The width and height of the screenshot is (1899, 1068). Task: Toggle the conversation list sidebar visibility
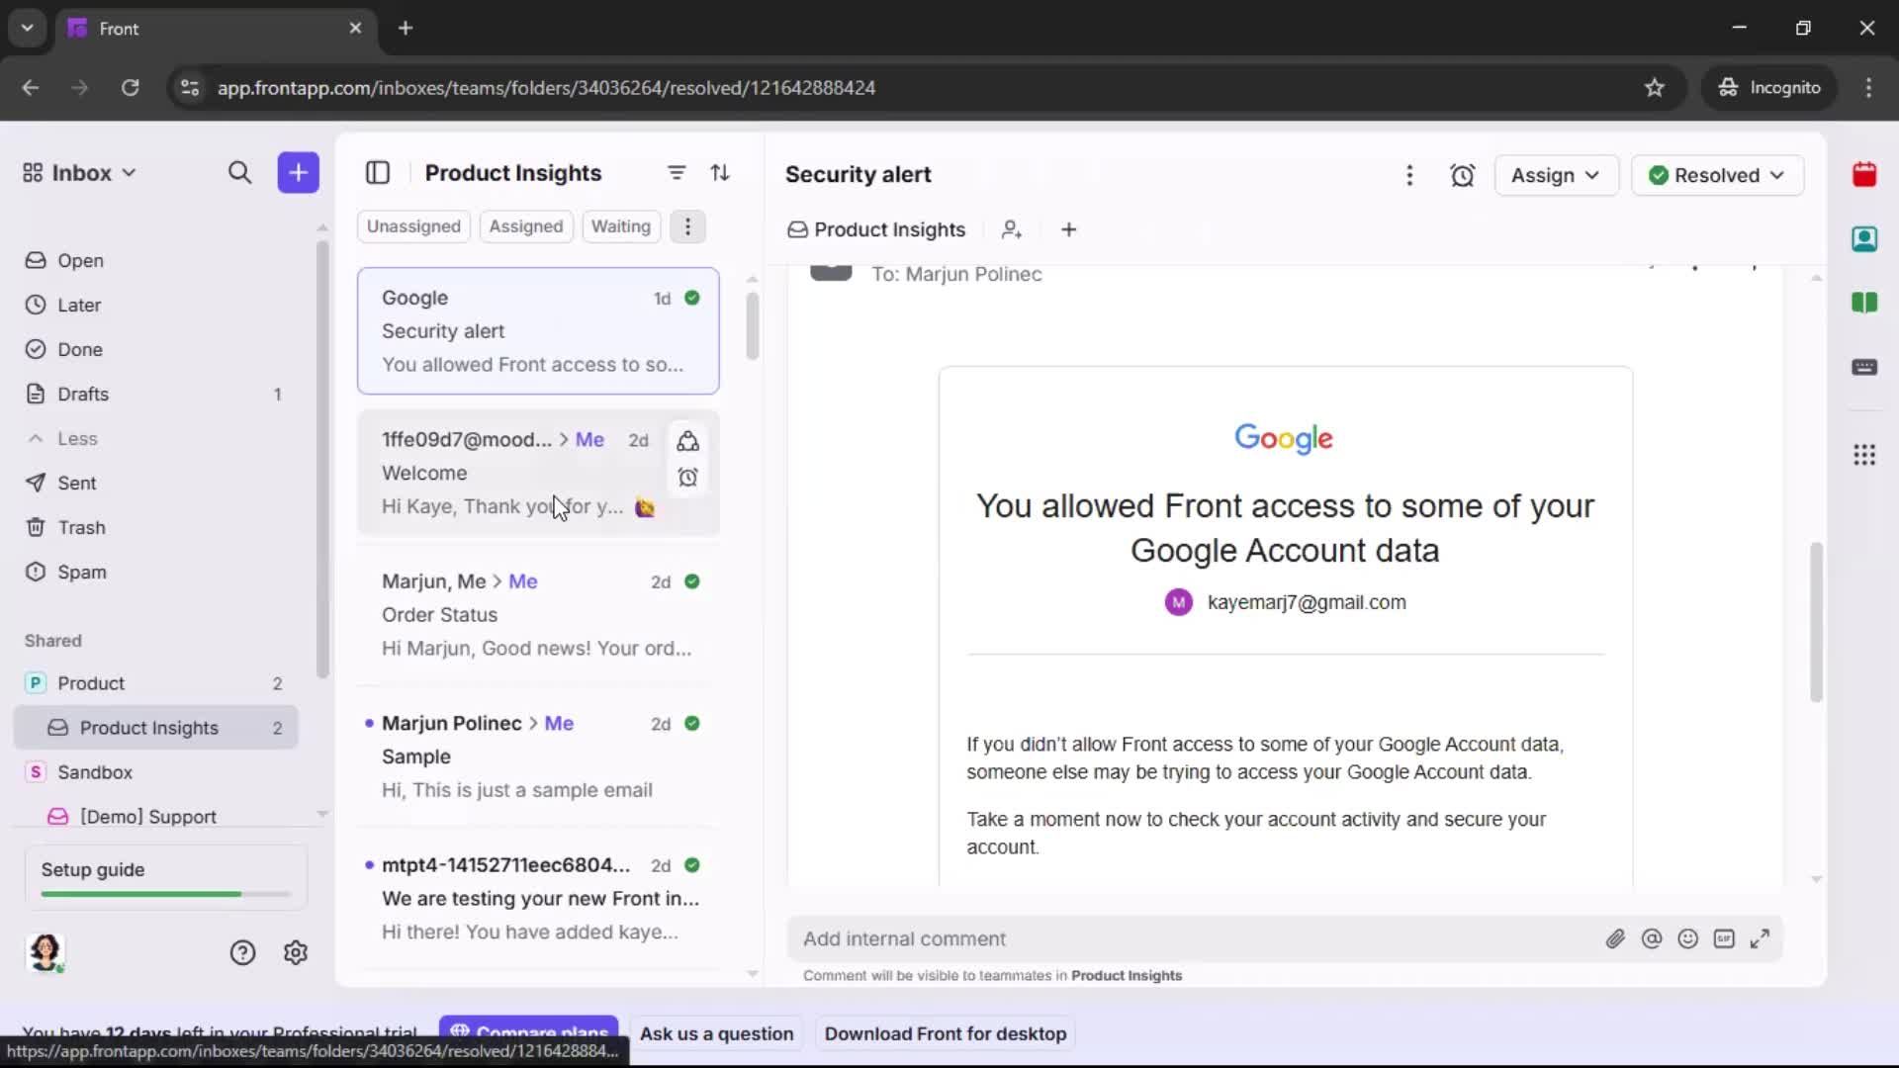coord(378,172)
